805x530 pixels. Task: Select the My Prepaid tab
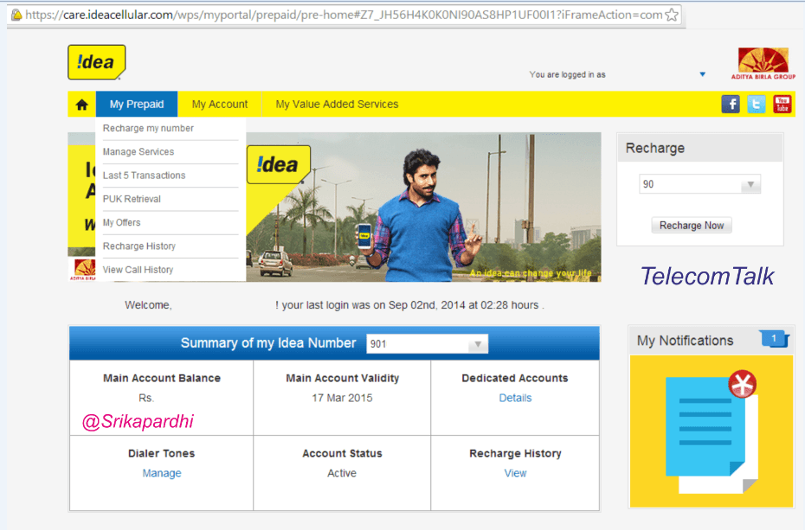137,104
